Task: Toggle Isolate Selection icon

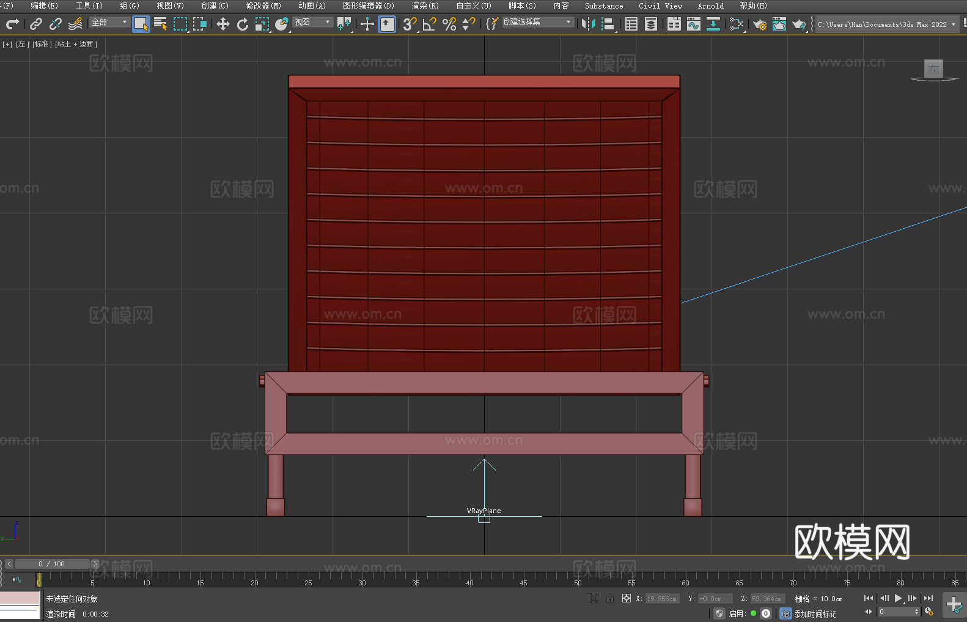Action: (593, 599)
